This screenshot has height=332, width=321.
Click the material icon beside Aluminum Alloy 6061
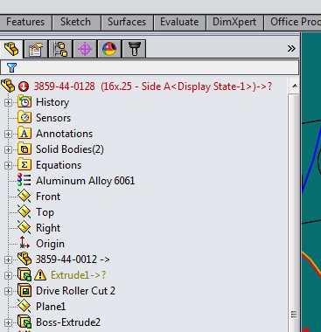click(x=24, y=180)
